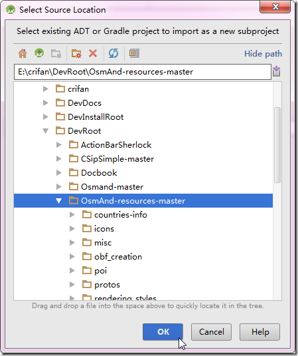The width and height of the screenshot is (298, 356).
Task: Confirm with the OK button
Action: [163, 332]
